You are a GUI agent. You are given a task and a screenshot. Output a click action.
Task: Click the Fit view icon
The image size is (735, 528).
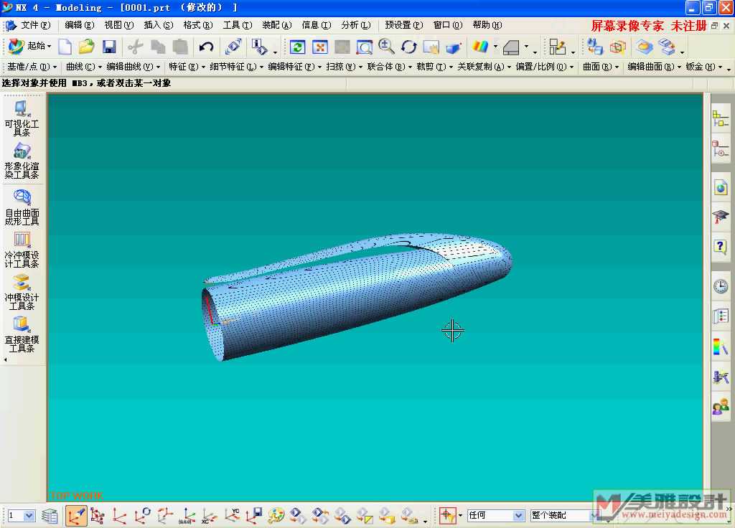[x=319, y=47]
